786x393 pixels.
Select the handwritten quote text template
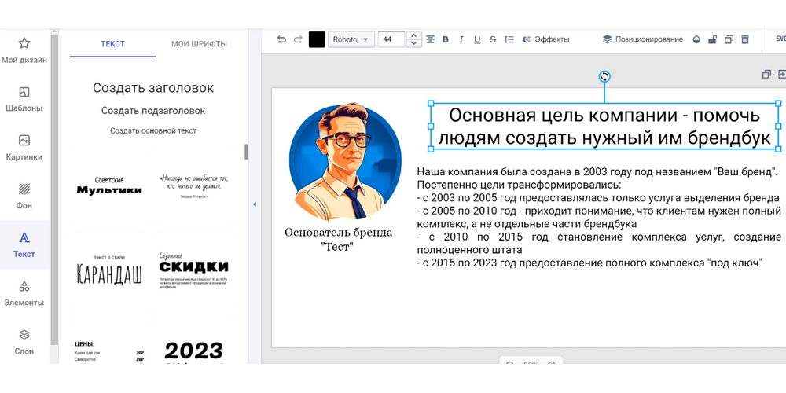tap(193, 185)
